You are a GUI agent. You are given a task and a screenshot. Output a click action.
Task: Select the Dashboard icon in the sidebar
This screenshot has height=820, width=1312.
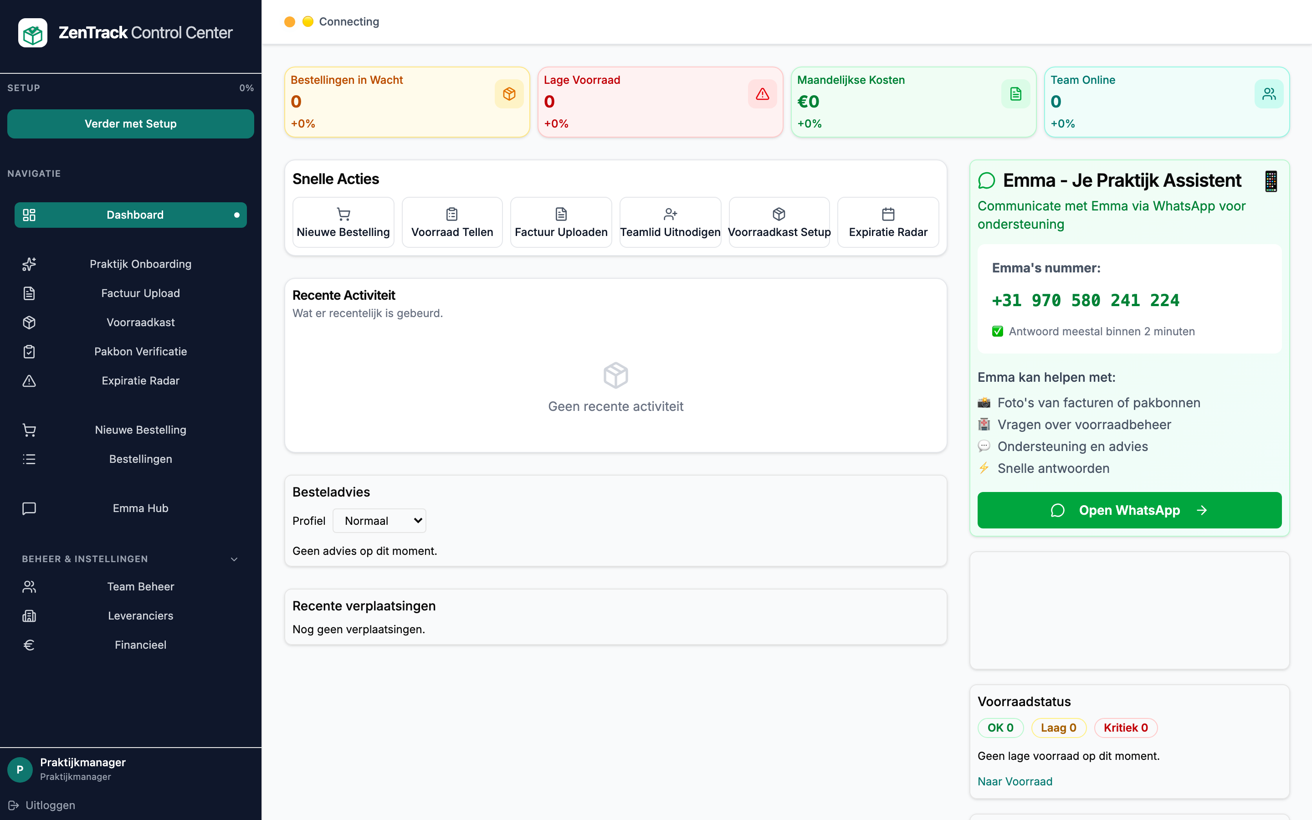coord(29,215)
